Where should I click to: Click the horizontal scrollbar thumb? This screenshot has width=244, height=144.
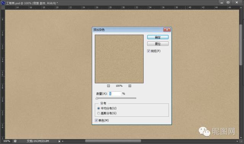coord(113,141)
